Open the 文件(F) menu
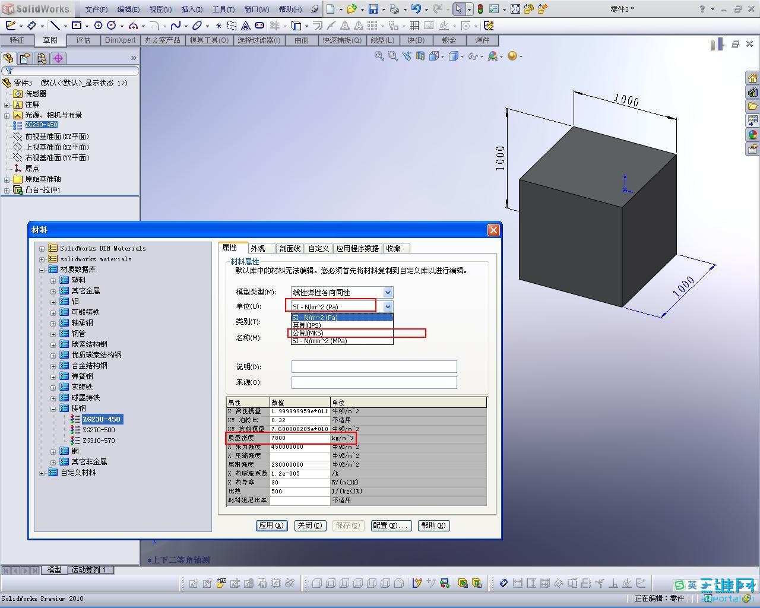Screen dimensions: 760x608 pos(96,9)
